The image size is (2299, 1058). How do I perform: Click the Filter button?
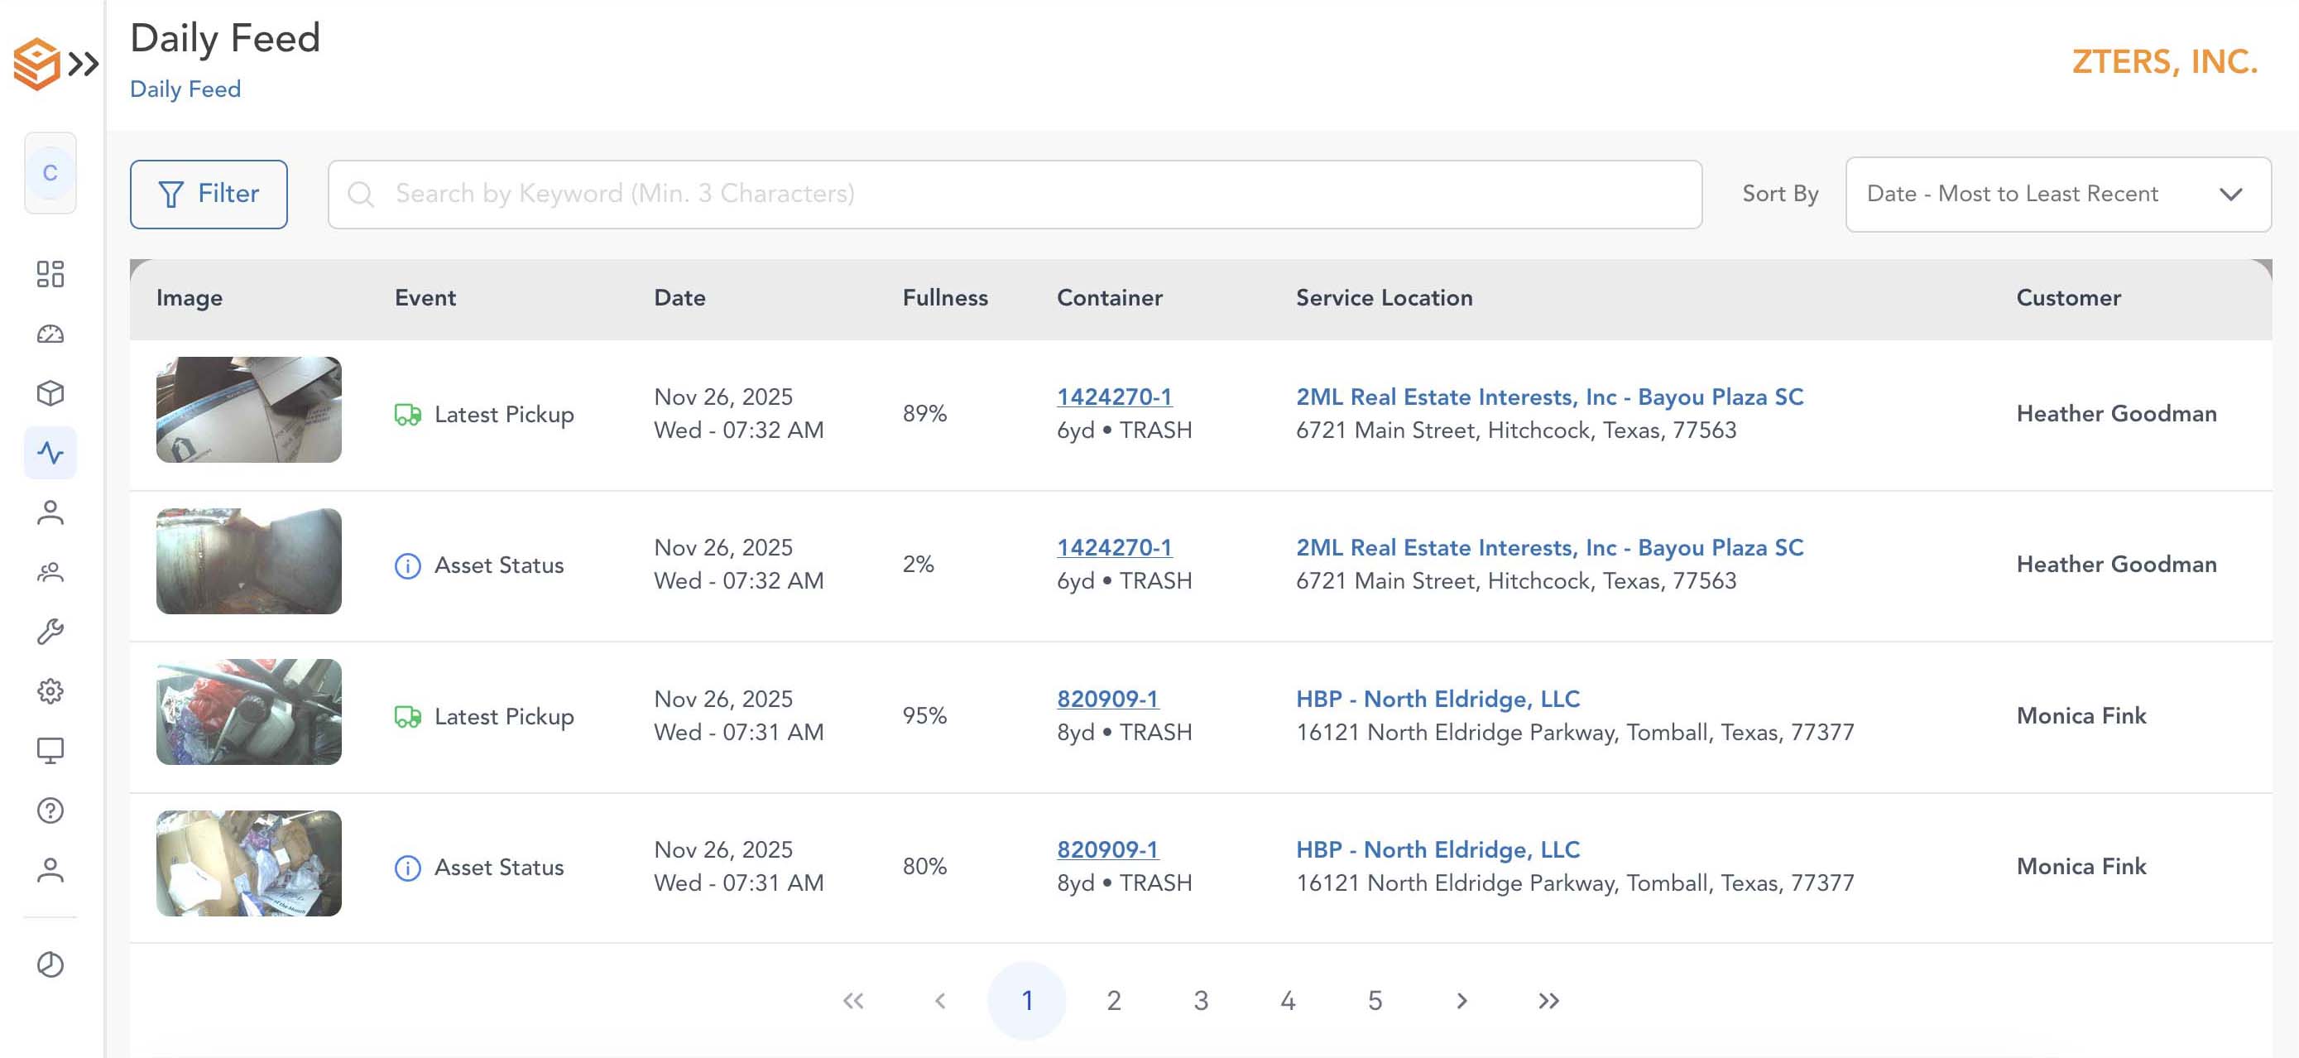209,194
